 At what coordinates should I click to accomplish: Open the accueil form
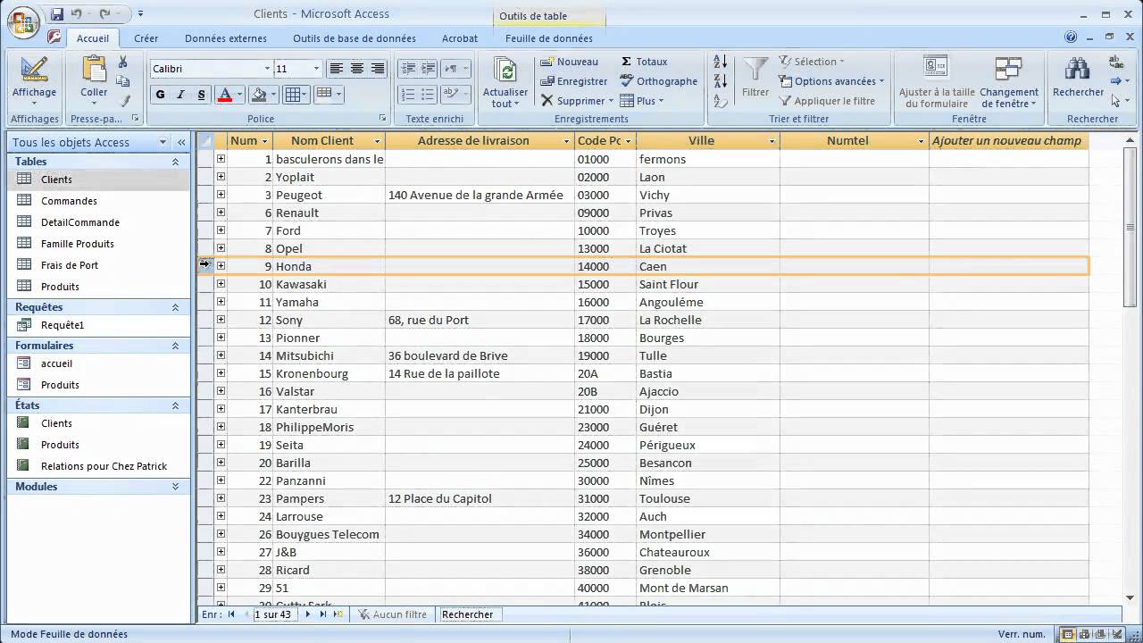pyautogui.click(x=56, y=363)
